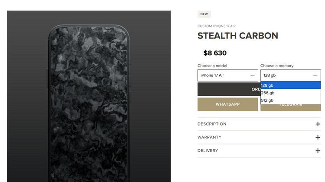325x182 pixels.
Task: Contact via the WHATSAPP button
Action: [227, 104]
